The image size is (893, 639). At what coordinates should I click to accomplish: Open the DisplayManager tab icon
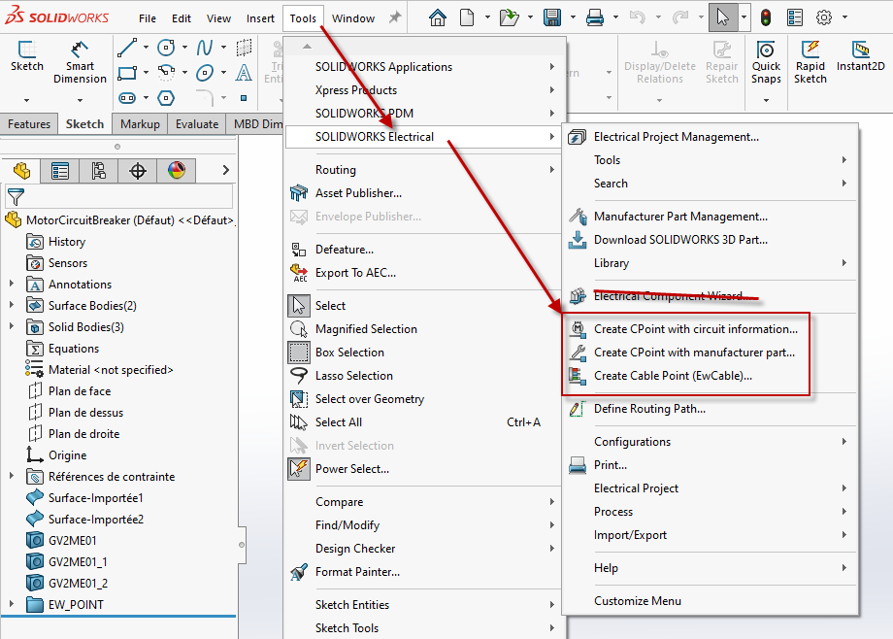coord(176,171)
